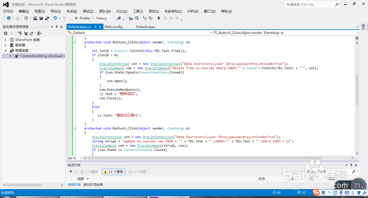368x198 pixels.
Task: Click the error list search magnifier icon
Action: (354, 172)
